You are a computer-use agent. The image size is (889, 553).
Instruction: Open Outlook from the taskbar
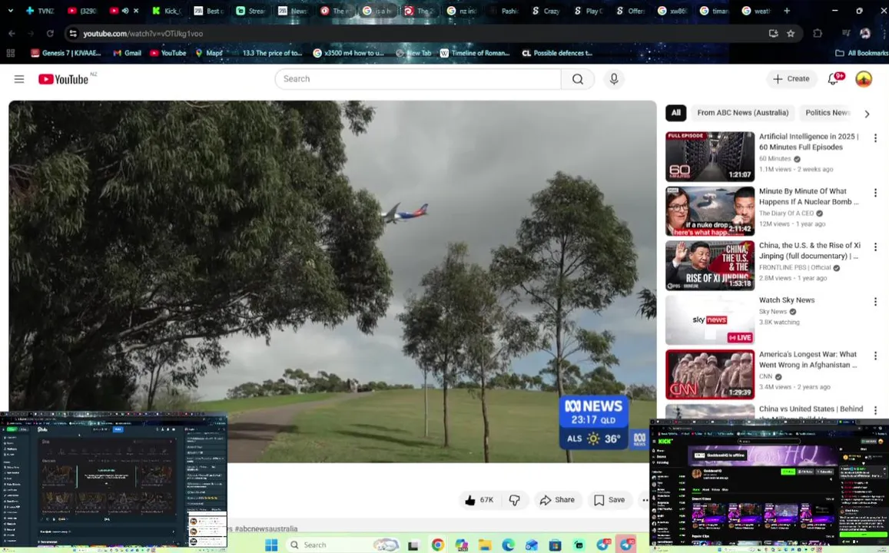pos(531,545)
